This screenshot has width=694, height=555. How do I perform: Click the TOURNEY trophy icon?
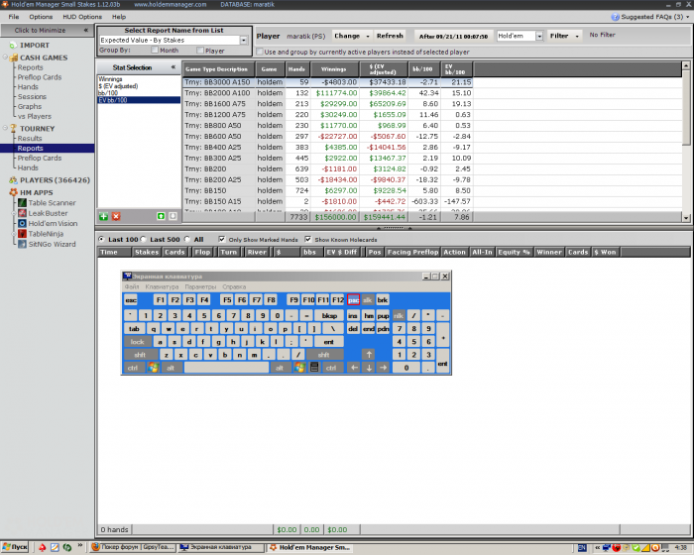[x=13, y=129]
